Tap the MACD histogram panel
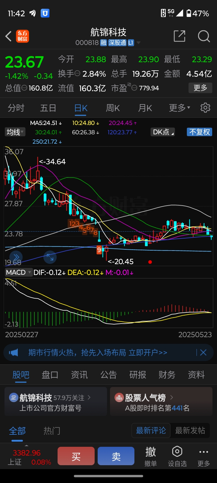Image resolution: width=217 pixels, height=483 pixels. [x=108, y=303]
